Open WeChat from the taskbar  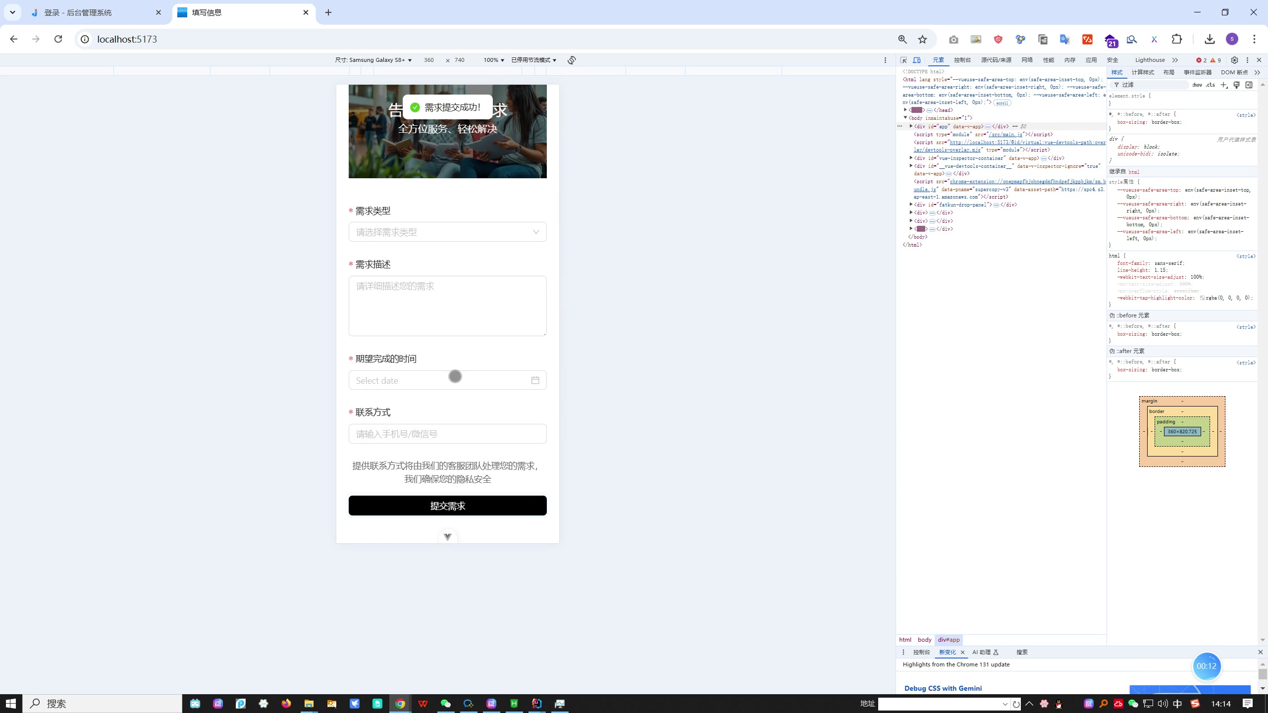coord(446,704)
